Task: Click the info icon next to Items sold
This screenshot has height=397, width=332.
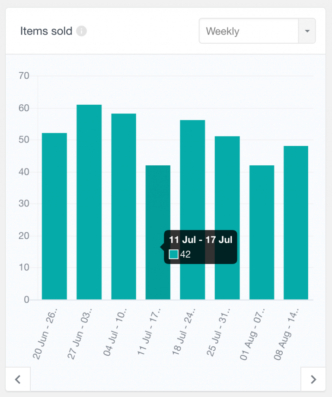Action: point(81,31)
